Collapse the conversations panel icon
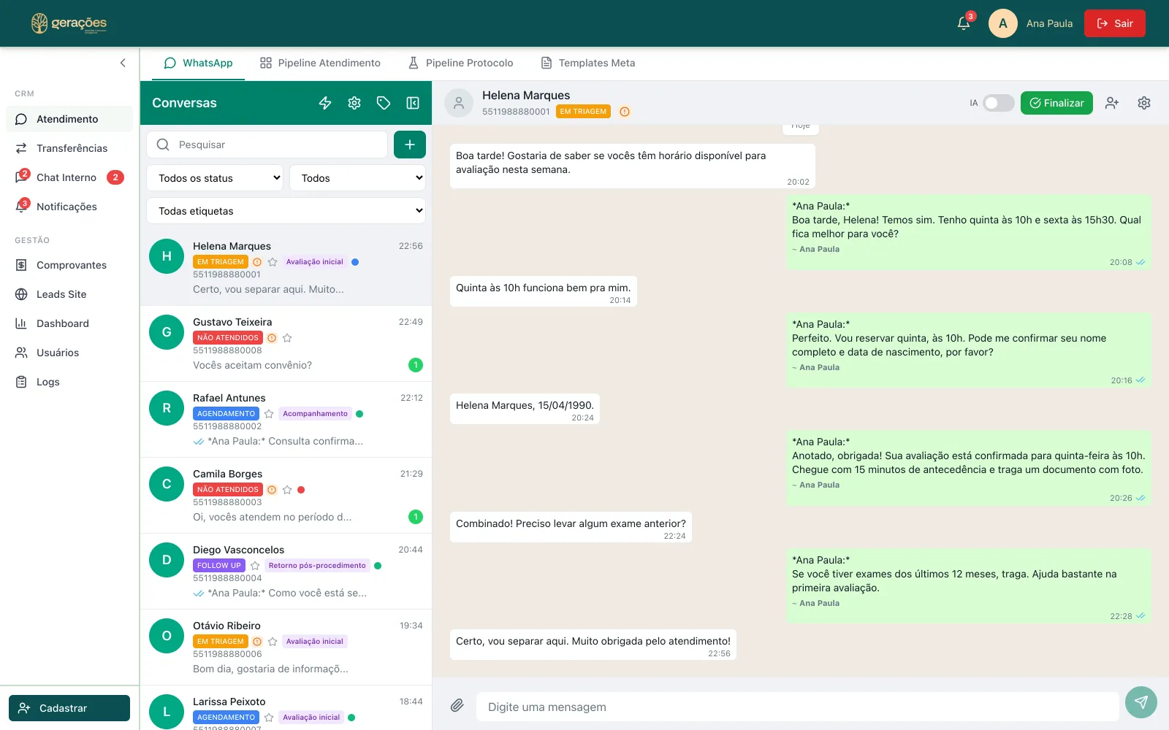The width and height of the screenshot is (1169, 730). 413,103
